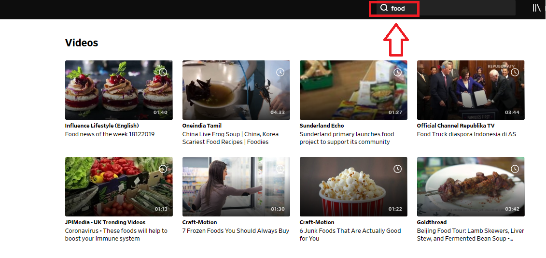Open the popcorn Junk Foods thumbnail
546x258 pixels.
(x=353, y=186)
